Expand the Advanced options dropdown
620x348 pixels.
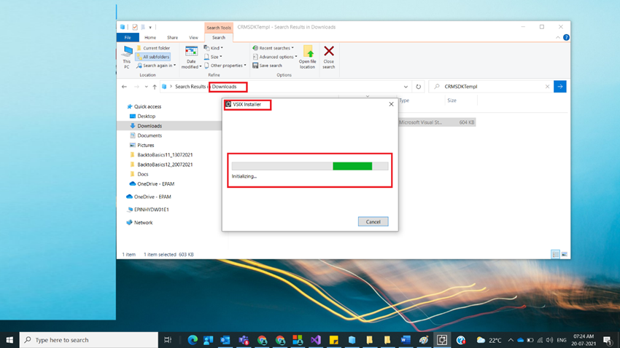click(x=275, y=57)
